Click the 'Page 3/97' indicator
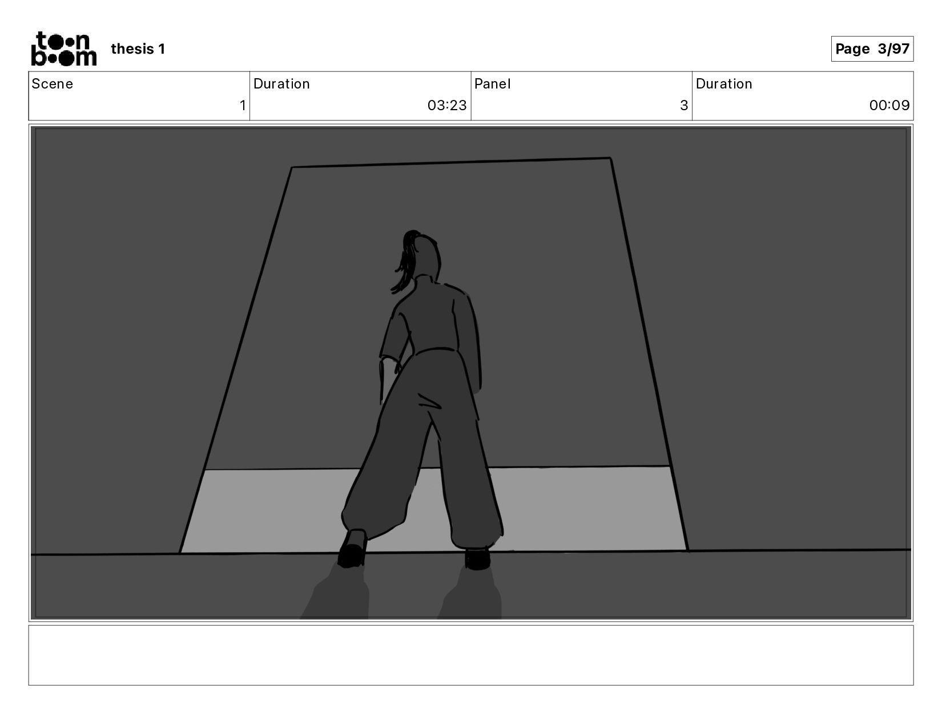 [x=872, y=49]
